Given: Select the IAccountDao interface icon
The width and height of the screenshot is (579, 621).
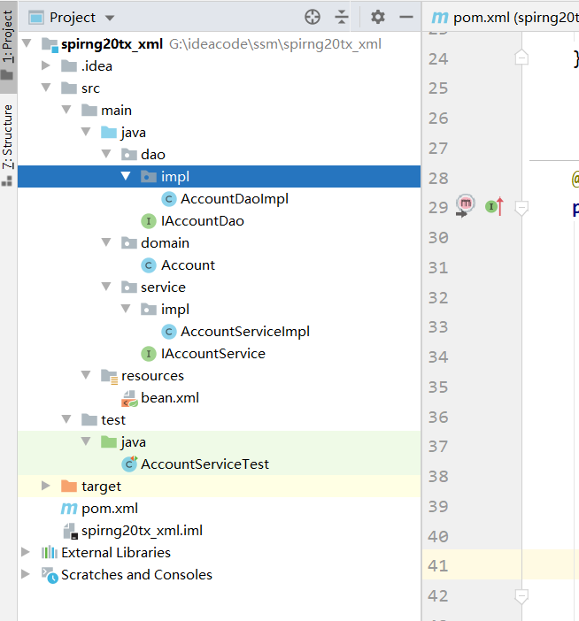Looking at the screenshot, I should click(149, 221).
